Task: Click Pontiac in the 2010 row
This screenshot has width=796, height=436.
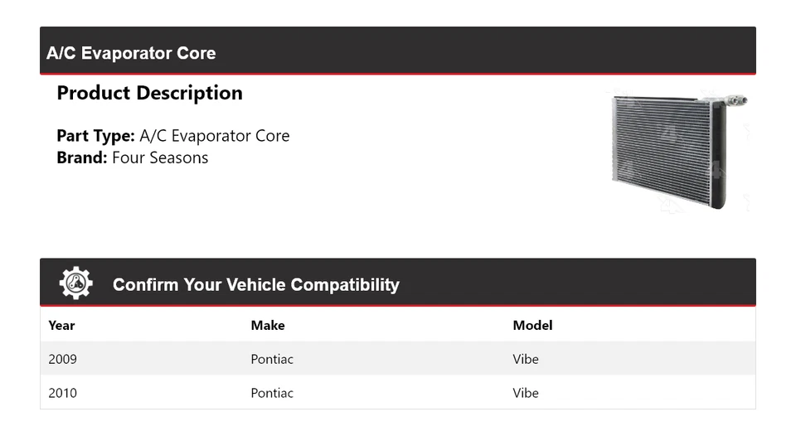Action: [x=272, y=393]
